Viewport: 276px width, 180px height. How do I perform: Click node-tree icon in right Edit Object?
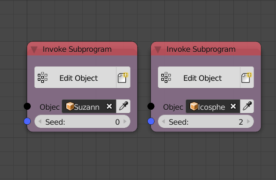tap(166, 77)
